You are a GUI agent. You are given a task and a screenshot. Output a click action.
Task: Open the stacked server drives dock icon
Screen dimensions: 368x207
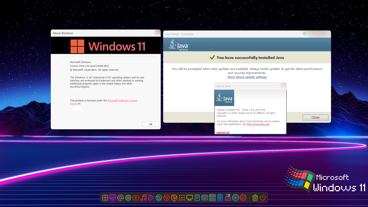click(x=212, y=197)
